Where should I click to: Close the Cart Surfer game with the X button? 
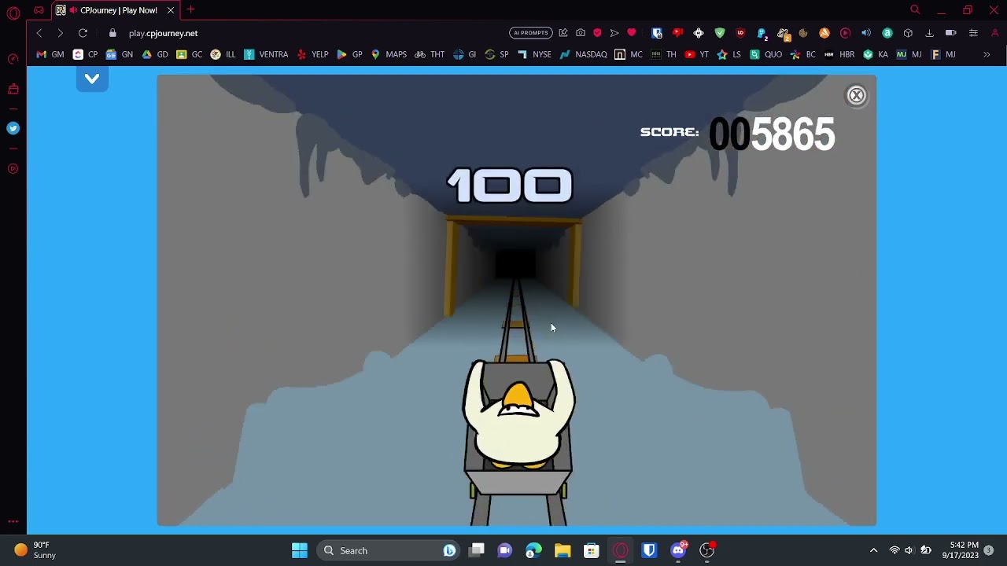pyautogui.click(x=856, y=95)
